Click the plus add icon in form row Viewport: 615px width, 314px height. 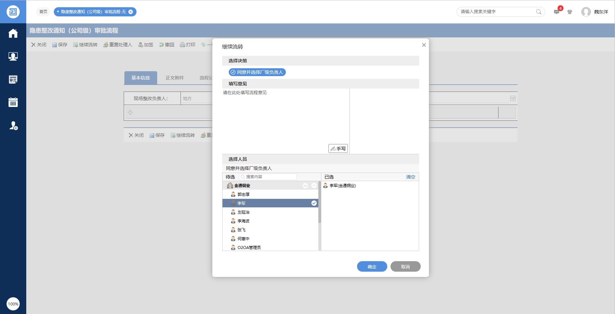coord(130,113)
